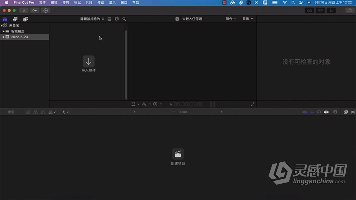This screenshot has width=356, height=200.
Task: Toggle solo headphones icon
Action: click(319, 112)
